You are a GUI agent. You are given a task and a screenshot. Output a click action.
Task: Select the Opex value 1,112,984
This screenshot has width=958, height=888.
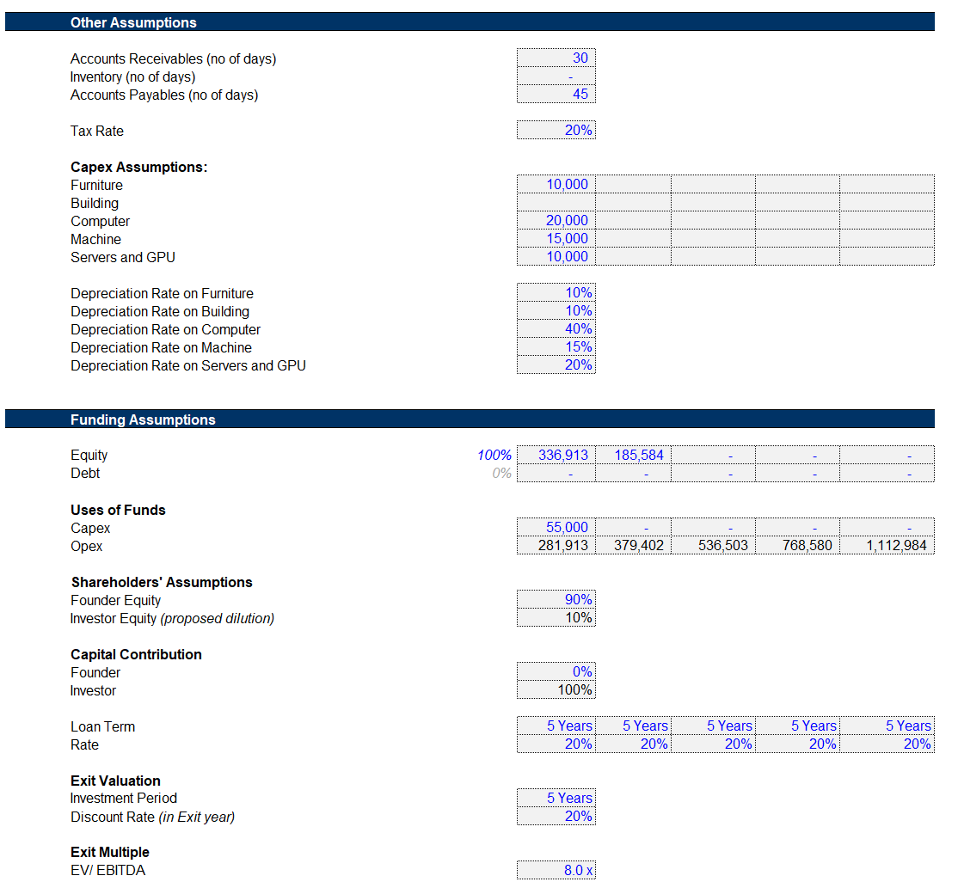coord(887,546)
